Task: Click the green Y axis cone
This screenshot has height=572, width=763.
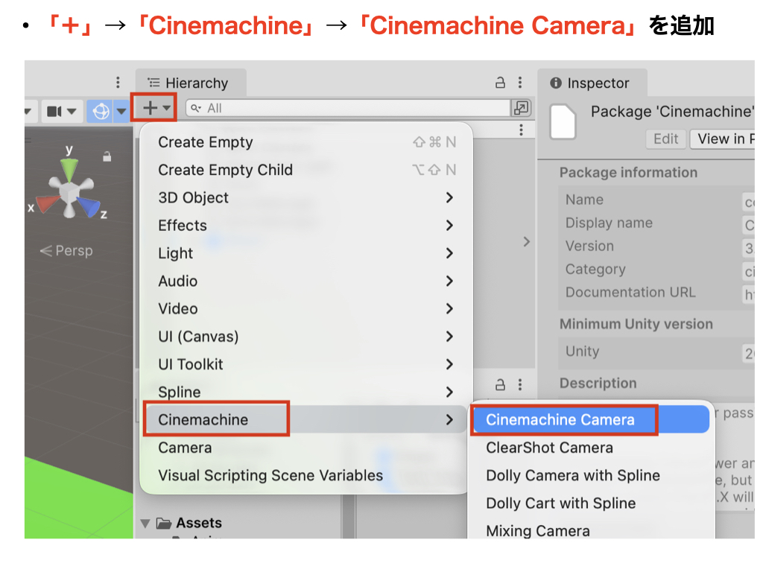Action: [69, 170]
